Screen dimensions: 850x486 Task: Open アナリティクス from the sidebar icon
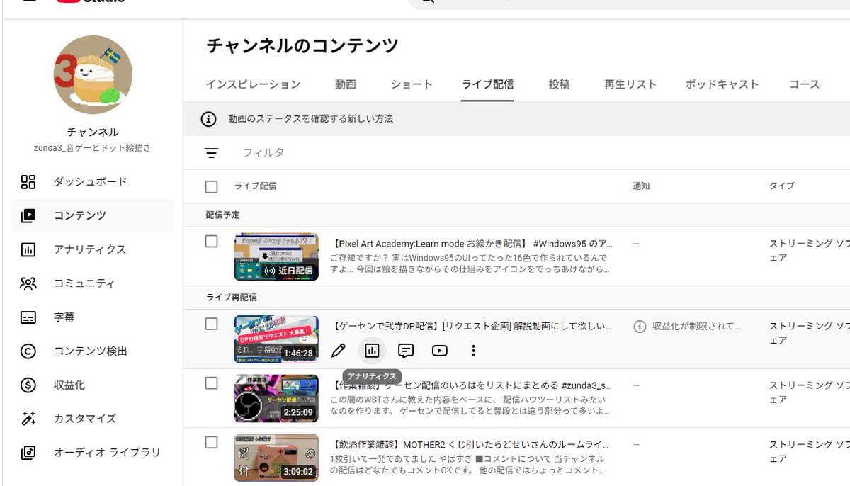point(28,249)
